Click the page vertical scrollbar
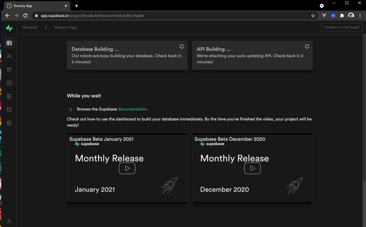Viewport: 366px width, 227px height. pyautogui.click(x=364, y=108)
